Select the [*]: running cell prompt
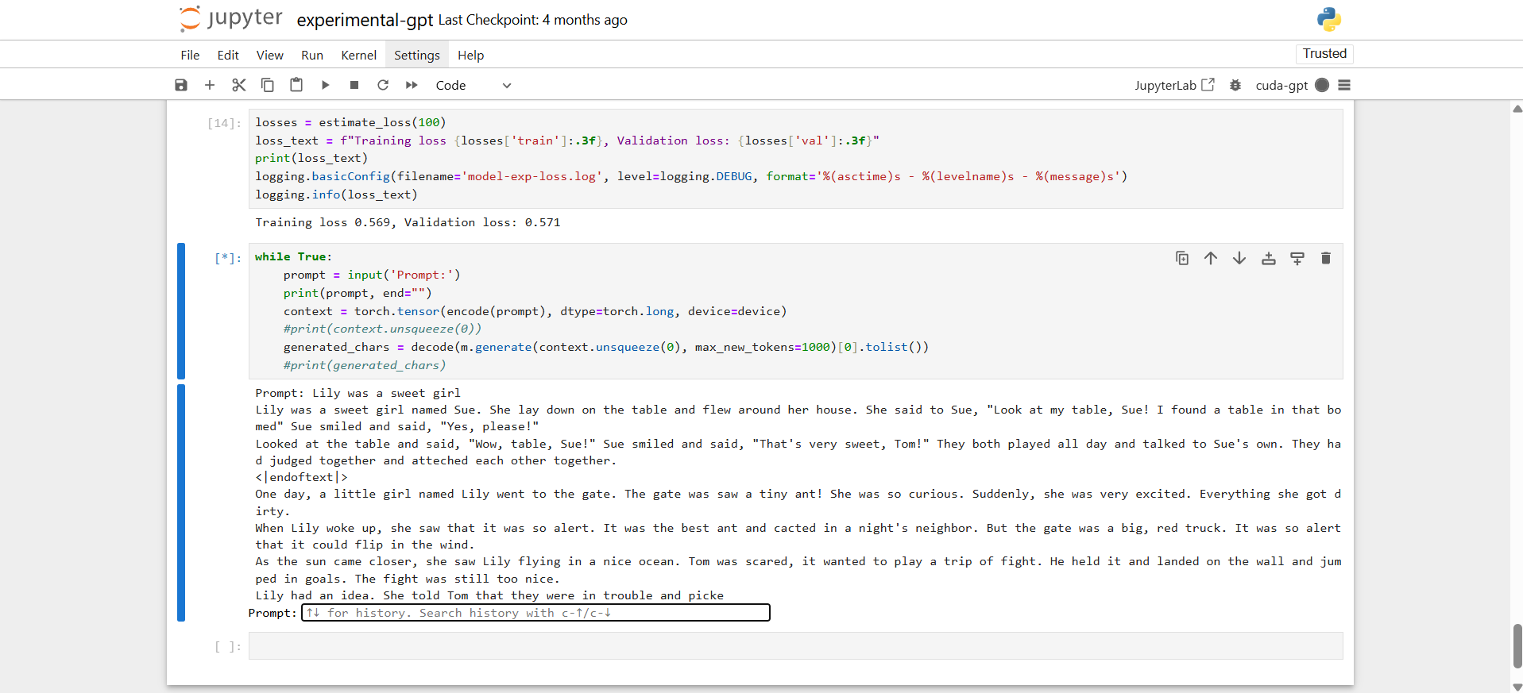 (x=228, y=257)
